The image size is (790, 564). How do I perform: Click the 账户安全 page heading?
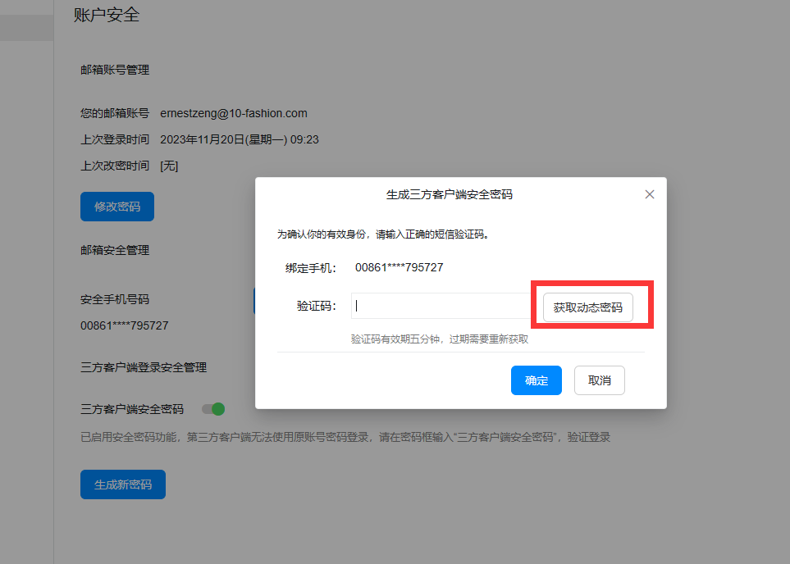point(107,15)
